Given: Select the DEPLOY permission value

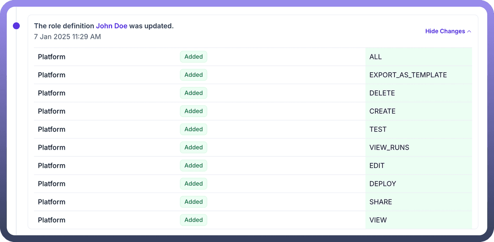Looking at the screenshot, I should click(383, 184).
